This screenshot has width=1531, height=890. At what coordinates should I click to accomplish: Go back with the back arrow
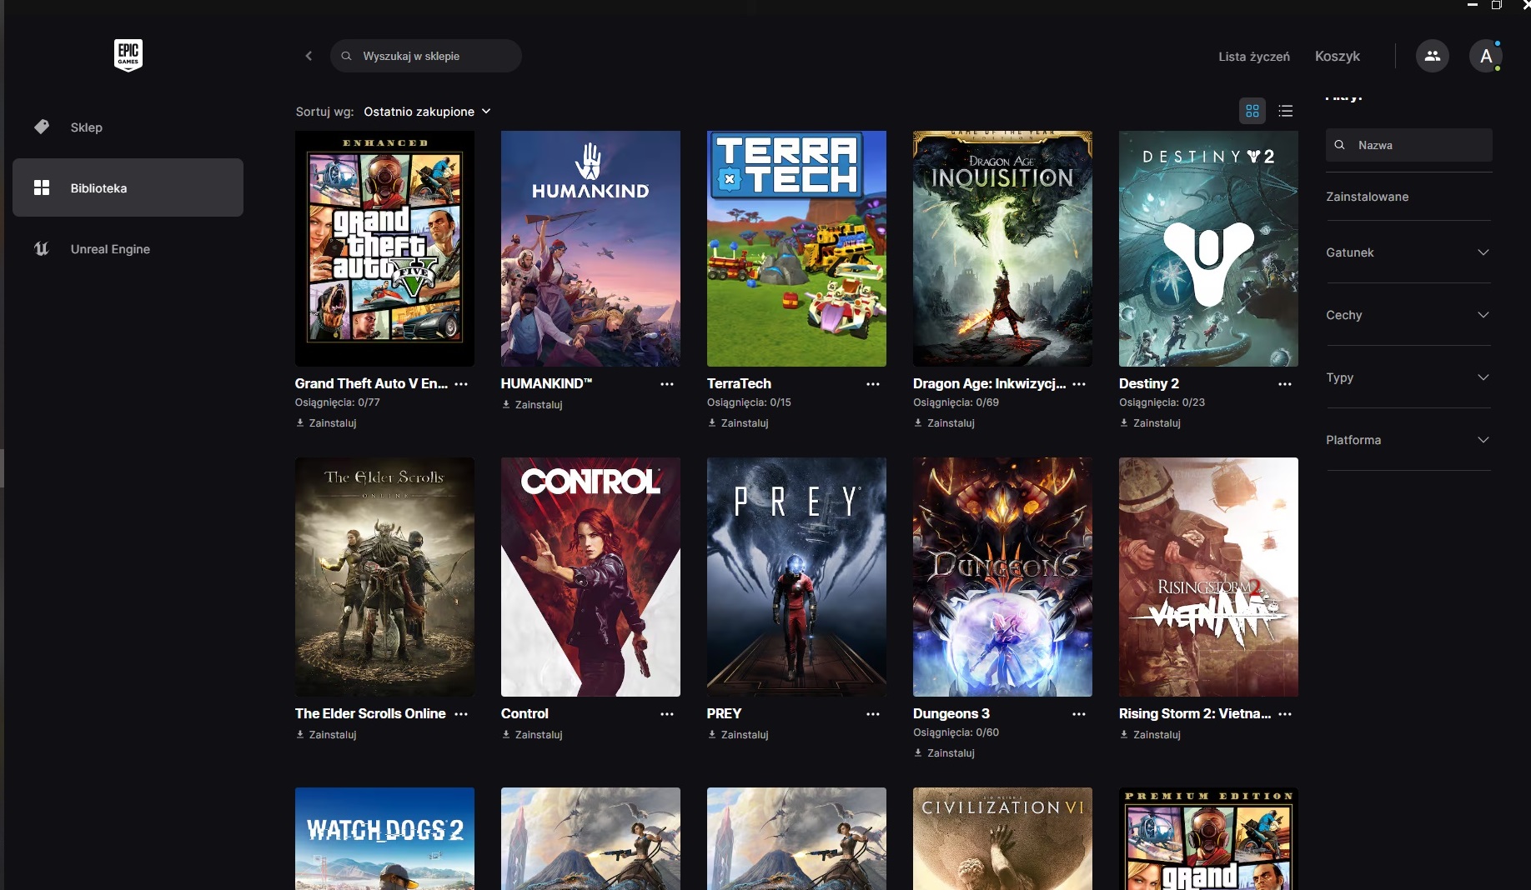click(x=309, y=56)
